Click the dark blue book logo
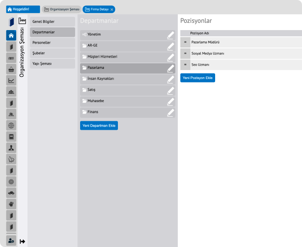Image resolution: width=302 pixels, height=247 pixels. 11,22
